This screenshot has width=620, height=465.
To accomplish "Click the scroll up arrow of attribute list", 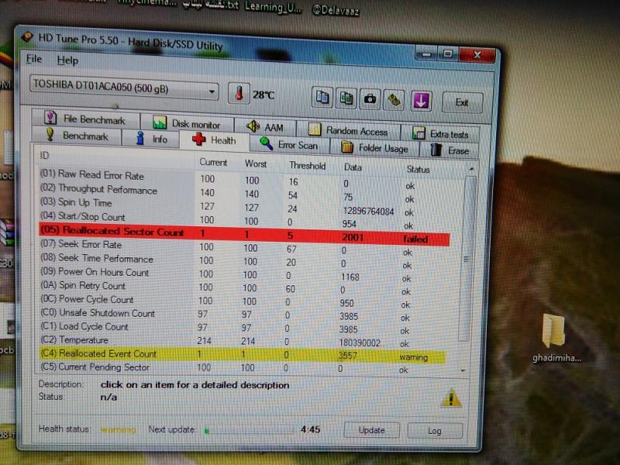I will [x=471, y=169].
